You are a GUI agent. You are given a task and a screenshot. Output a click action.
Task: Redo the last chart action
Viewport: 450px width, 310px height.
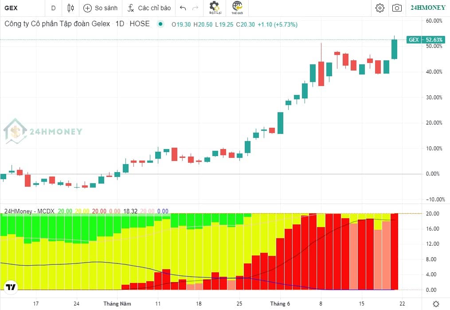point(195,8)
